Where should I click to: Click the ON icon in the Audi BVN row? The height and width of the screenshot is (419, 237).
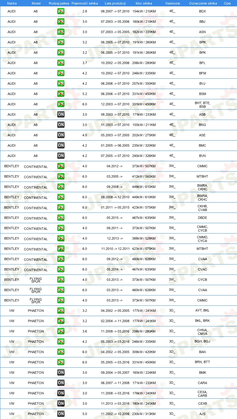point(61,156)
